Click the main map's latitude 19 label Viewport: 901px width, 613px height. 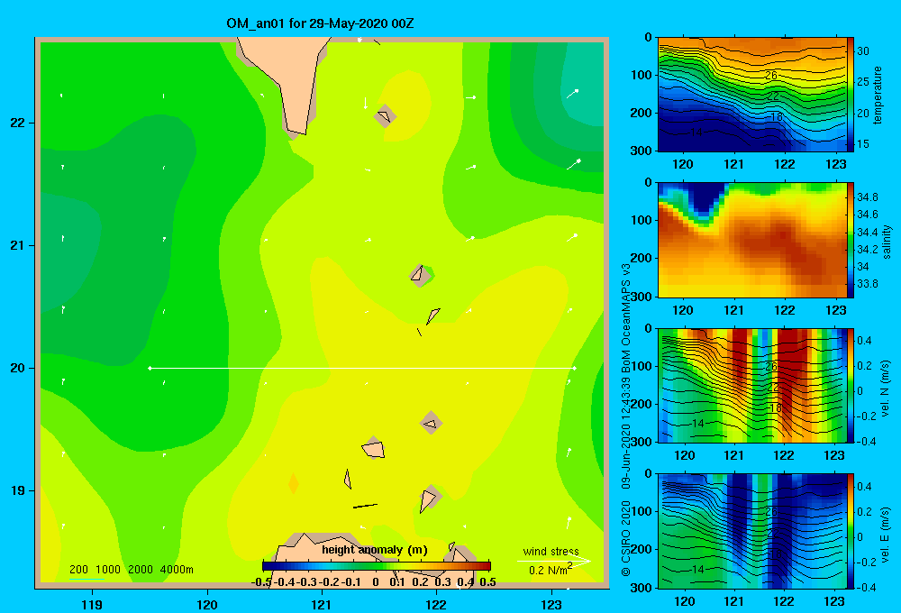[x=18, y=490]
